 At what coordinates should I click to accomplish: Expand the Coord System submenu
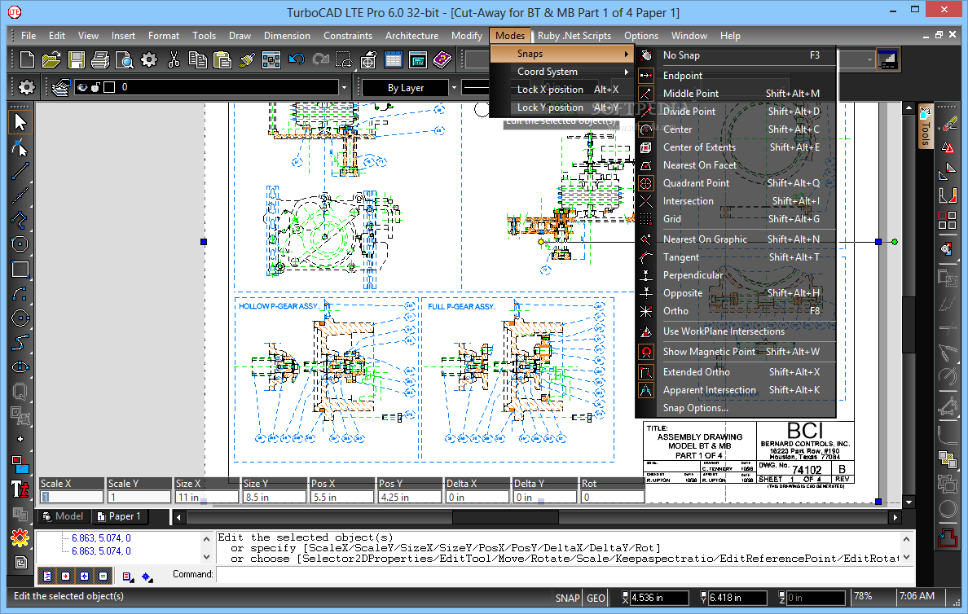point(561,72)
